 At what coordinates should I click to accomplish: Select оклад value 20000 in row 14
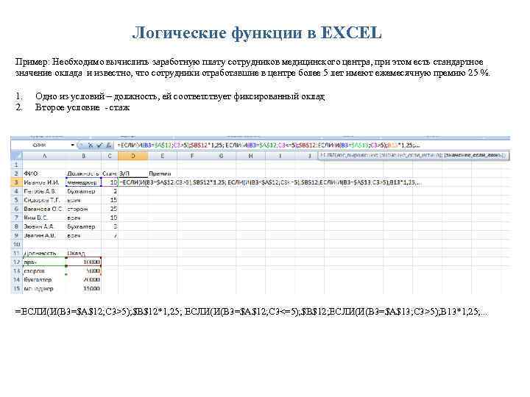[x=84, y=279]
